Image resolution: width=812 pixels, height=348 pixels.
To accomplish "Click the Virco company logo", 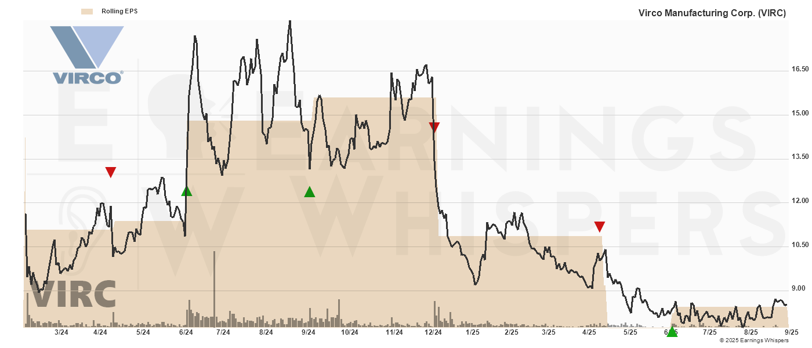I will coord(87,55).
